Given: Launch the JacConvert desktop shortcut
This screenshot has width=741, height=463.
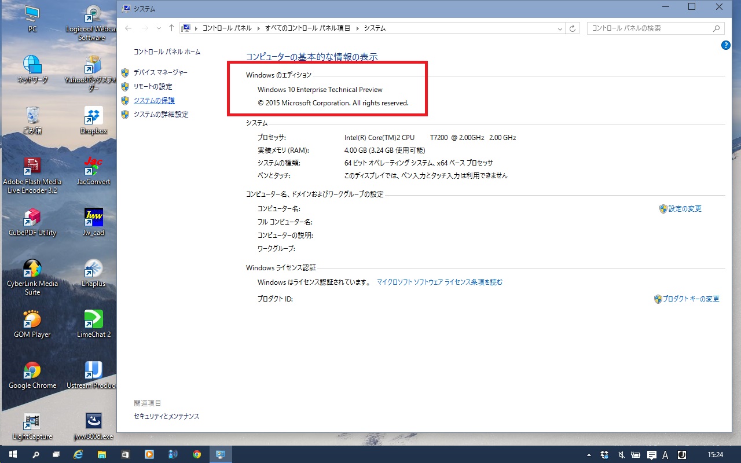Looking at the screenshot, I should 93,171.
